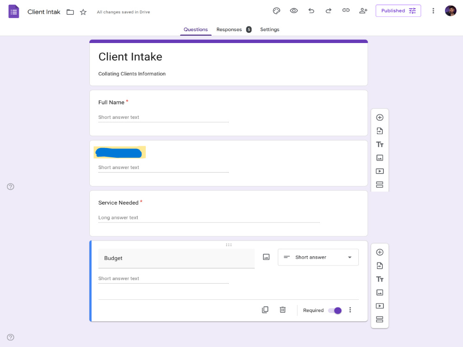Import questions in lower side toolbar
The height and width of the screenshot is (347, 463).
coord(380,266)
